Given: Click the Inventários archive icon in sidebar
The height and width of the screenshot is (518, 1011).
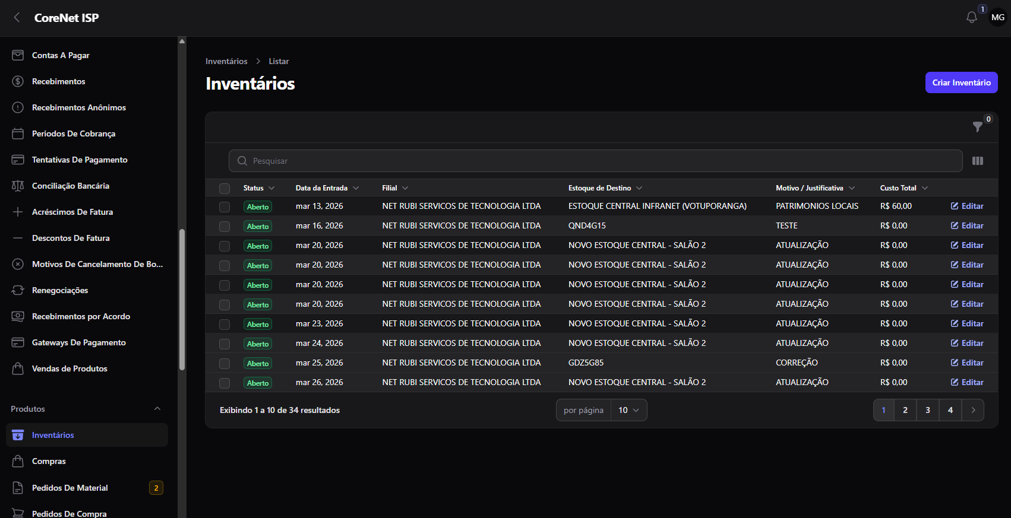Looking at the screenshot, I should coord(18,435).
